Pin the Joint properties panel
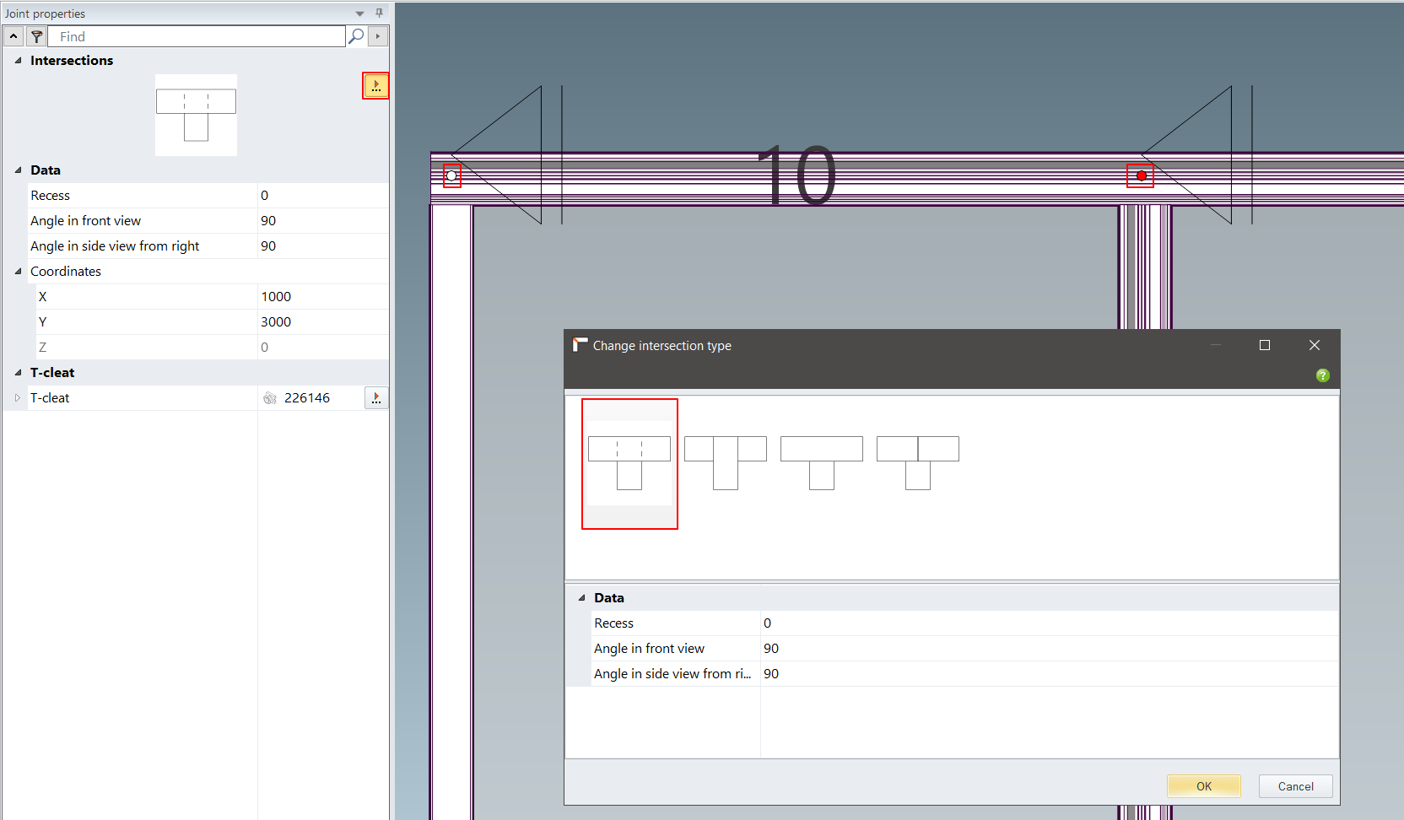Screen dimensions: 1404x820 tap(379, 13)
